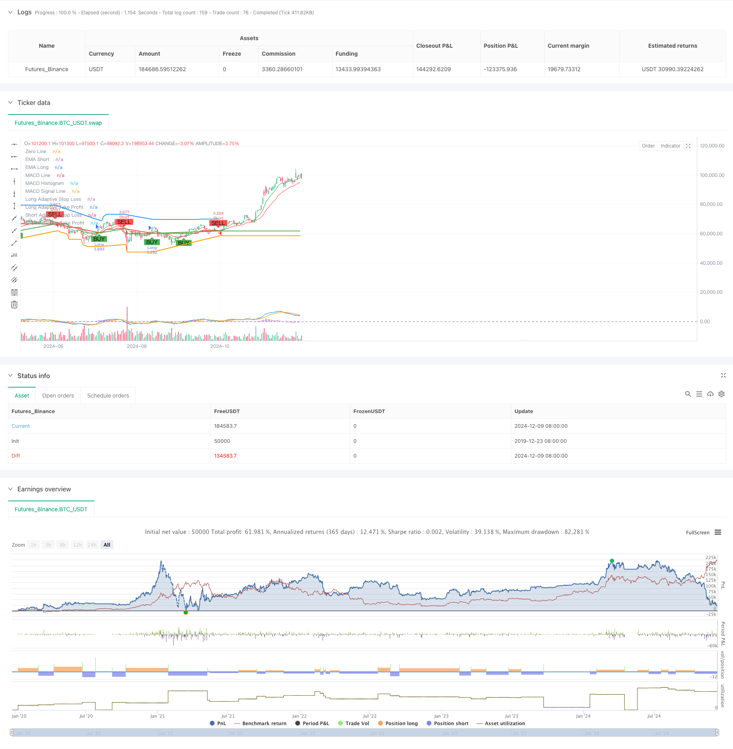Viewport: 733px width, 749px height.
Task: Select the horizontal straight line drawing tool
Action: click(14, 144)
